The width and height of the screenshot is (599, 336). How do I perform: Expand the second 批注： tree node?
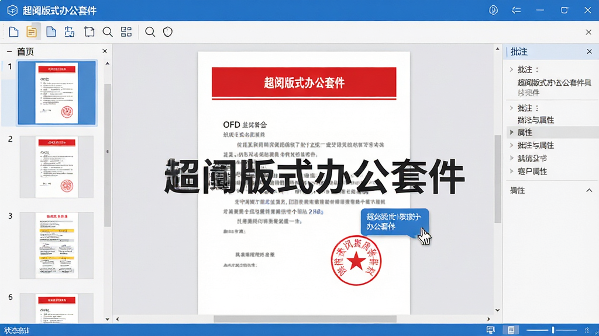pos(511,108)
